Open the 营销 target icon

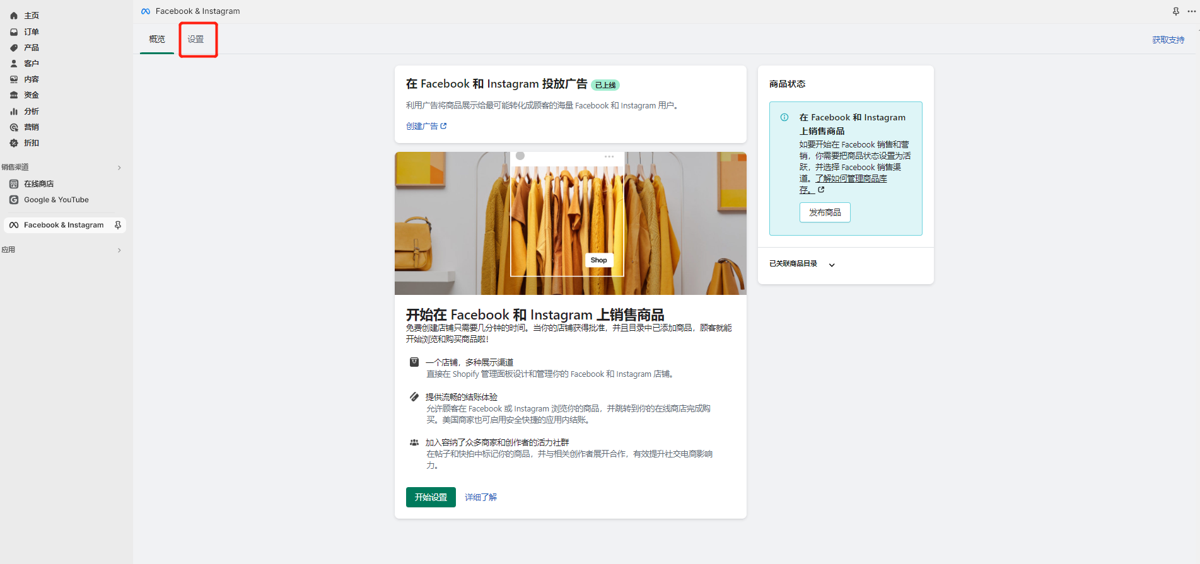[x=14, y=127]
